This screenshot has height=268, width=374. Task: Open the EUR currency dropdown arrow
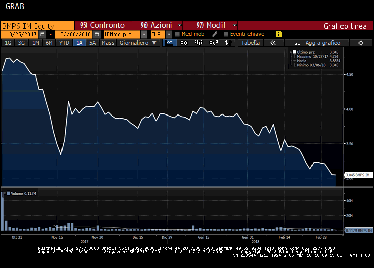[x=169, y=34]
